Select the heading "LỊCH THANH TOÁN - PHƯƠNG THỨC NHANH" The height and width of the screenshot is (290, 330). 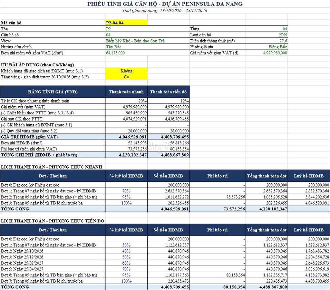(x=52, y=167)
